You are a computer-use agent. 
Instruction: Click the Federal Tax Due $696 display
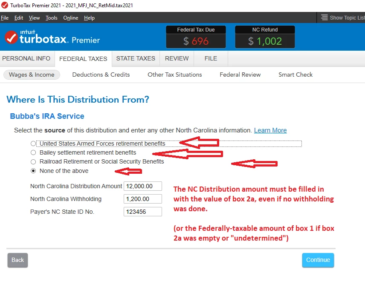point(196,37)
